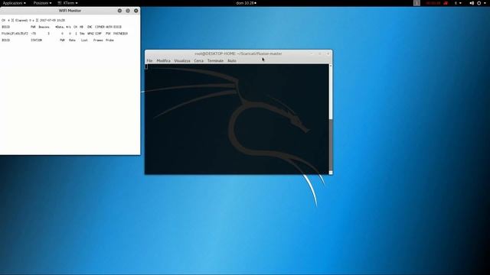Open the Applicazioni menu in the top panel
490x275 pixels.
pyautogui.click(x=14, y=3)
